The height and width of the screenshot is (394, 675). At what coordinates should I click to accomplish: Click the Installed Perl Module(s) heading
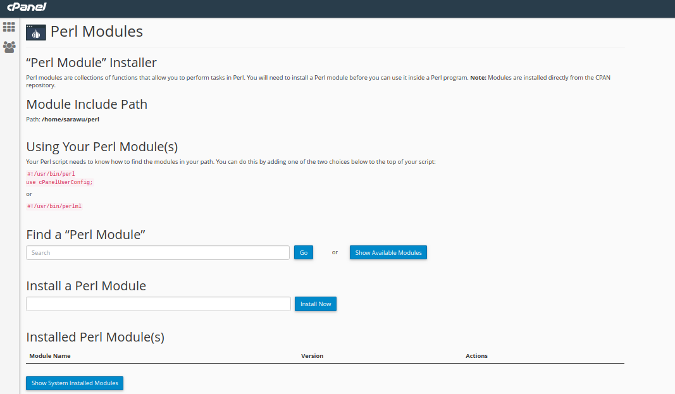[x=95, y=337]
